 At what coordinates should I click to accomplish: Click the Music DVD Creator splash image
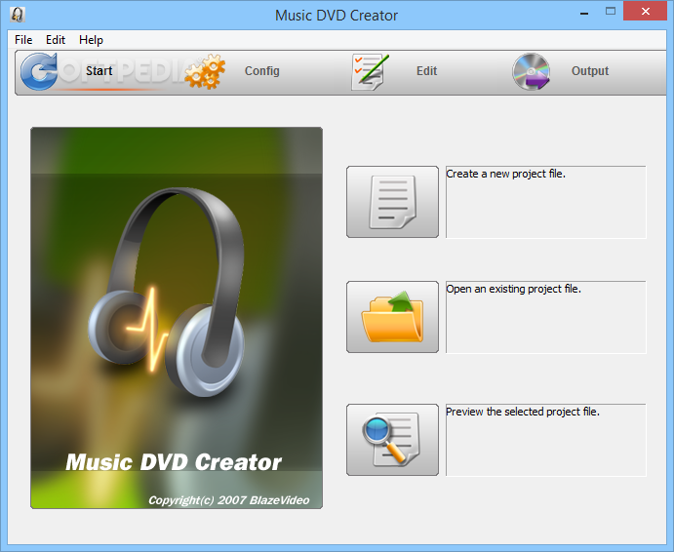177,318
